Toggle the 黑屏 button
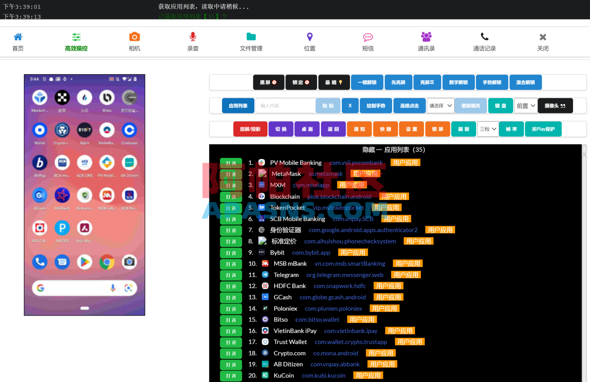The width and height of the screenshot is (590, 382). tap(268, 83)
